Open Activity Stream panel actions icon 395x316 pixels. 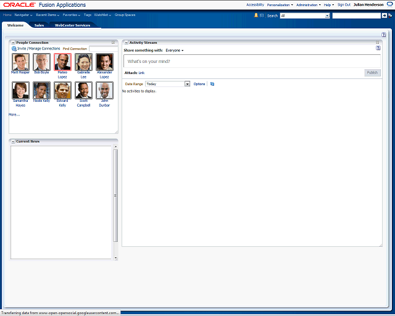pos(378,43)
